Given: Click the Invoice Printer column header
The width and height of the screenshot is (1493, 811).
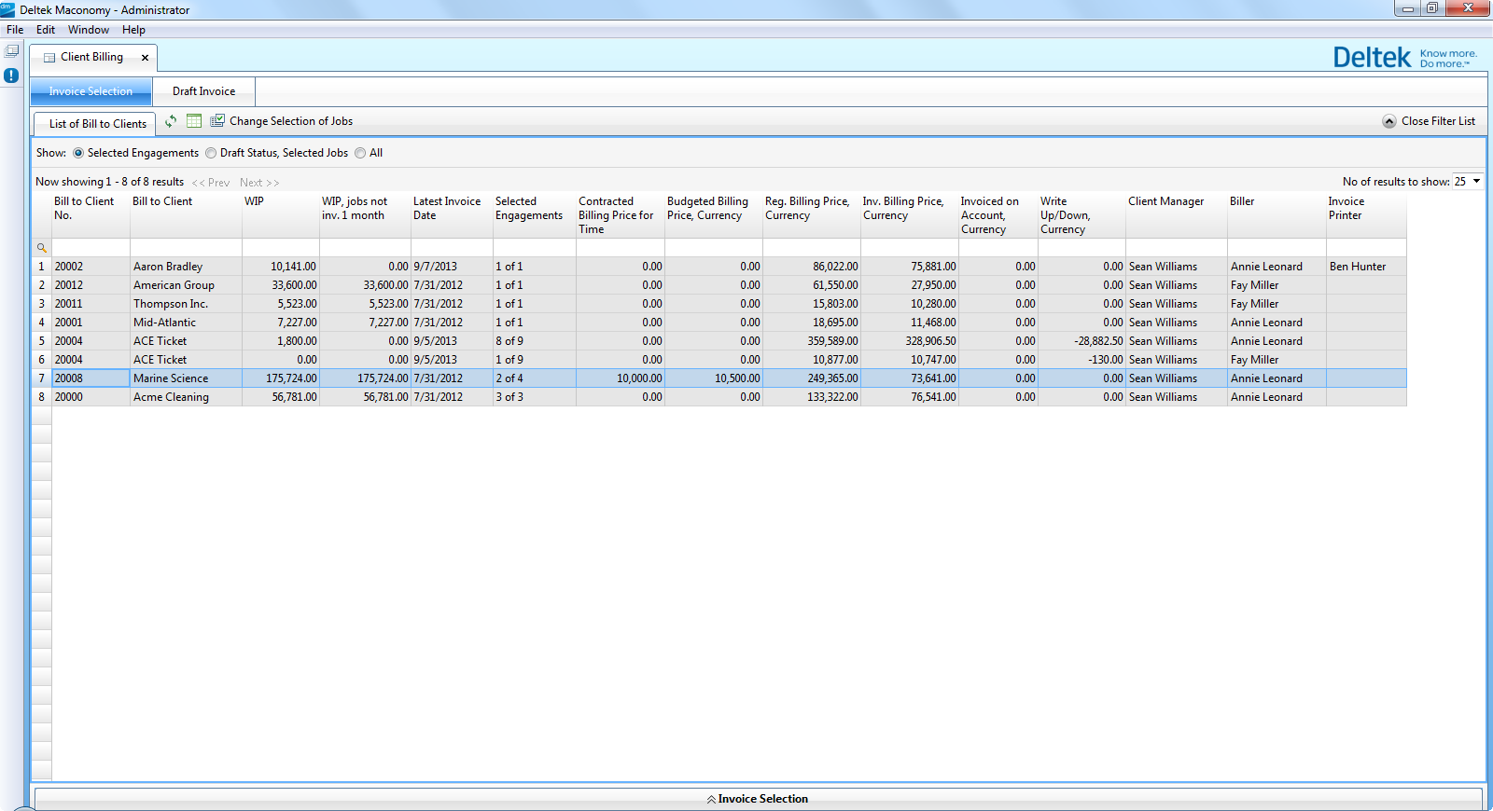Looking at the screenshot, I should (x=1366, y=215).
